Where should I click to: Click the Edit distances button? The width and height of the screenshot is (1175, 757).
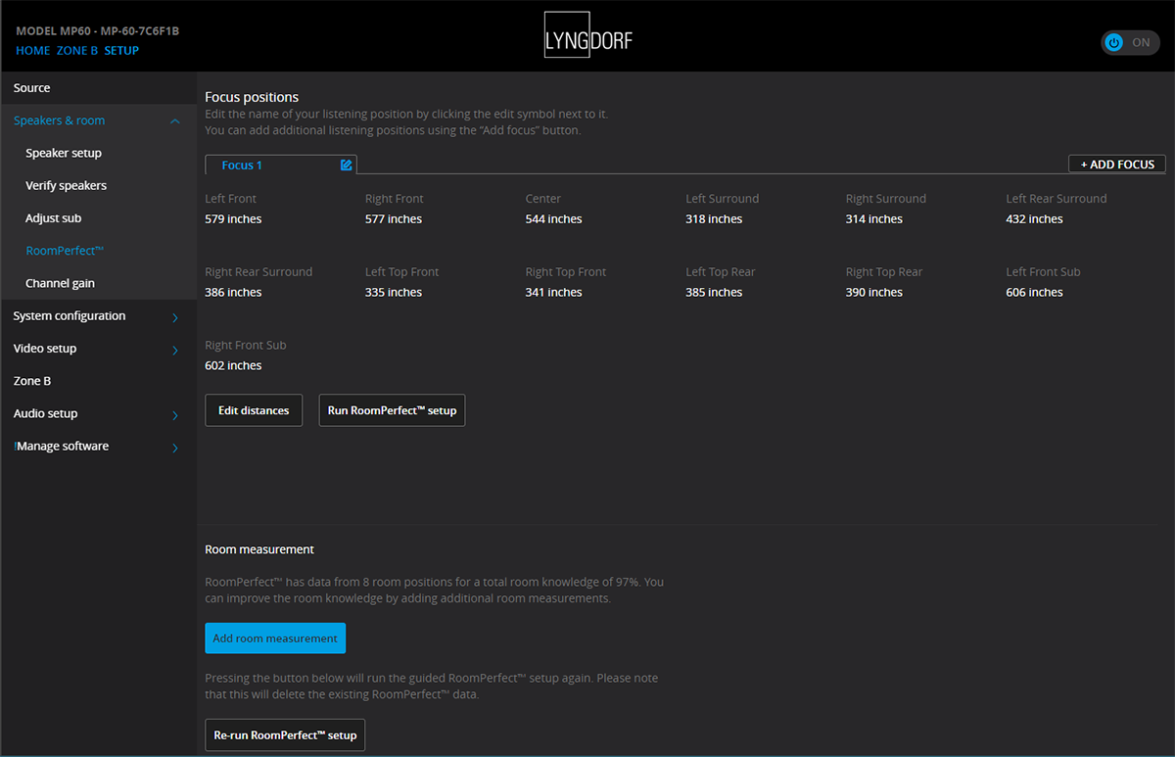[254, 410]
